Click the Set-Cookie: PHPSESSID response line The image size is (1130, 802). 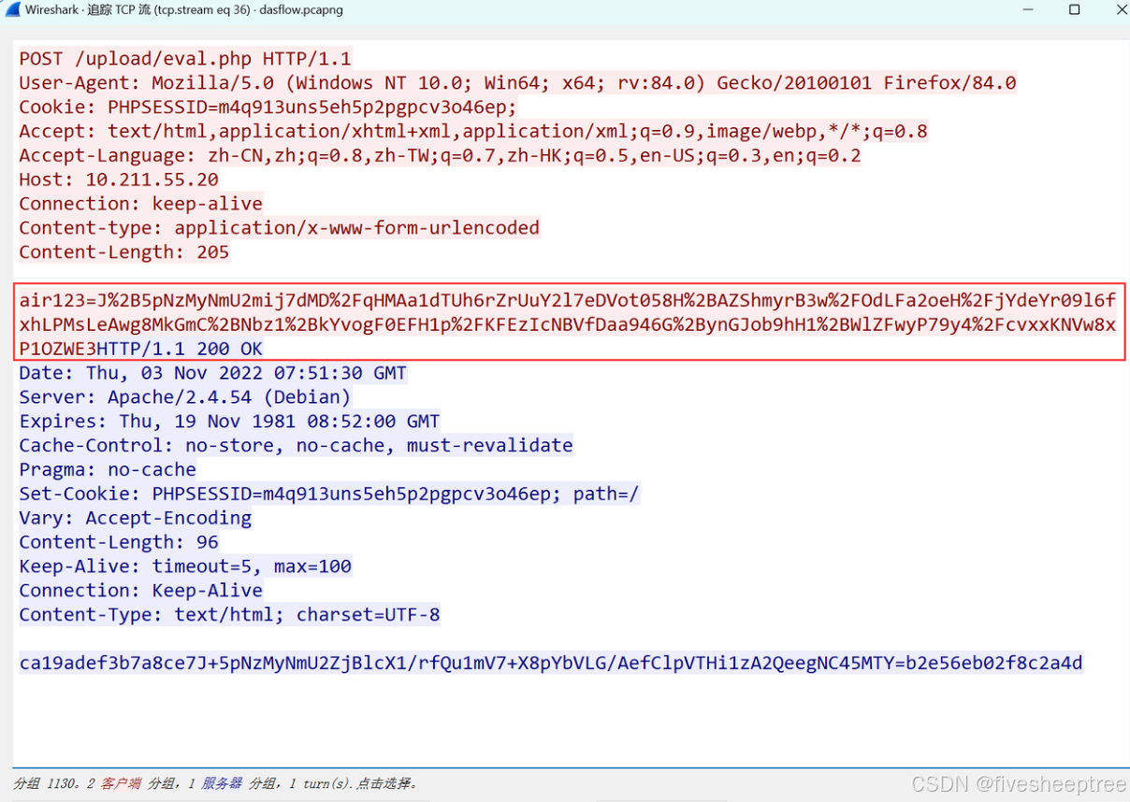coord(329,494)
